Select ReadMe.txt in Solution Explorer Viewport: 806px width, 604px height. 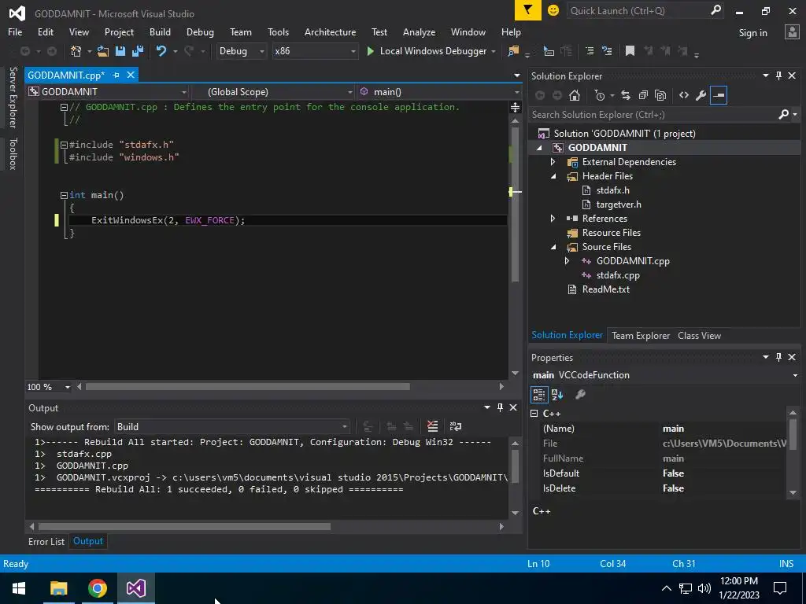pos(605,289)
